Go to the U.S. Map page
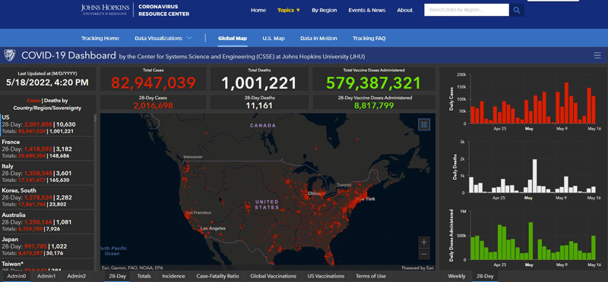The width and height of the screenshot is (608, 282). coord(274,39)
